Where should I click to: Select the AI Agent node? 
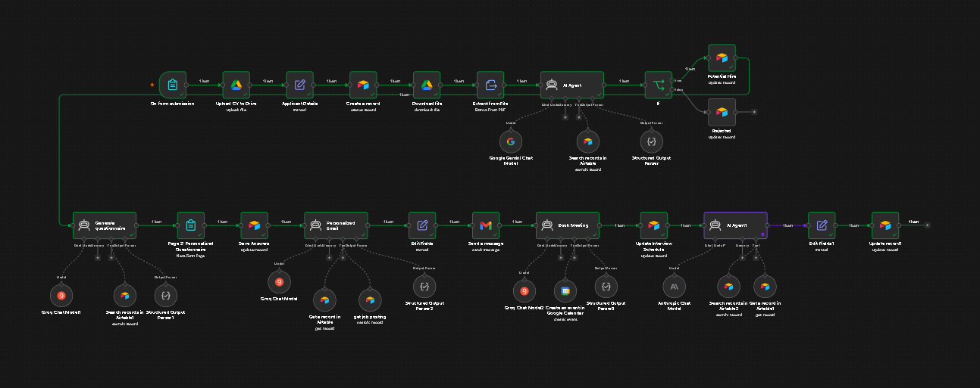pos(572,85)
